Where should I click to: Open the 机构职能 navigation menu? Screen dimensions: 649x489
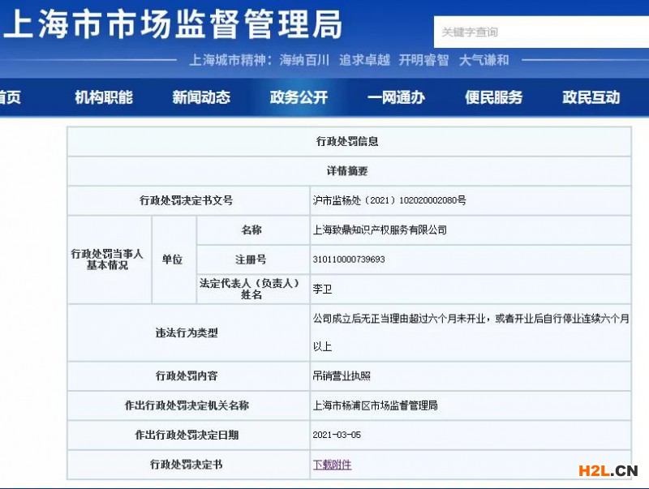[104, 97]
